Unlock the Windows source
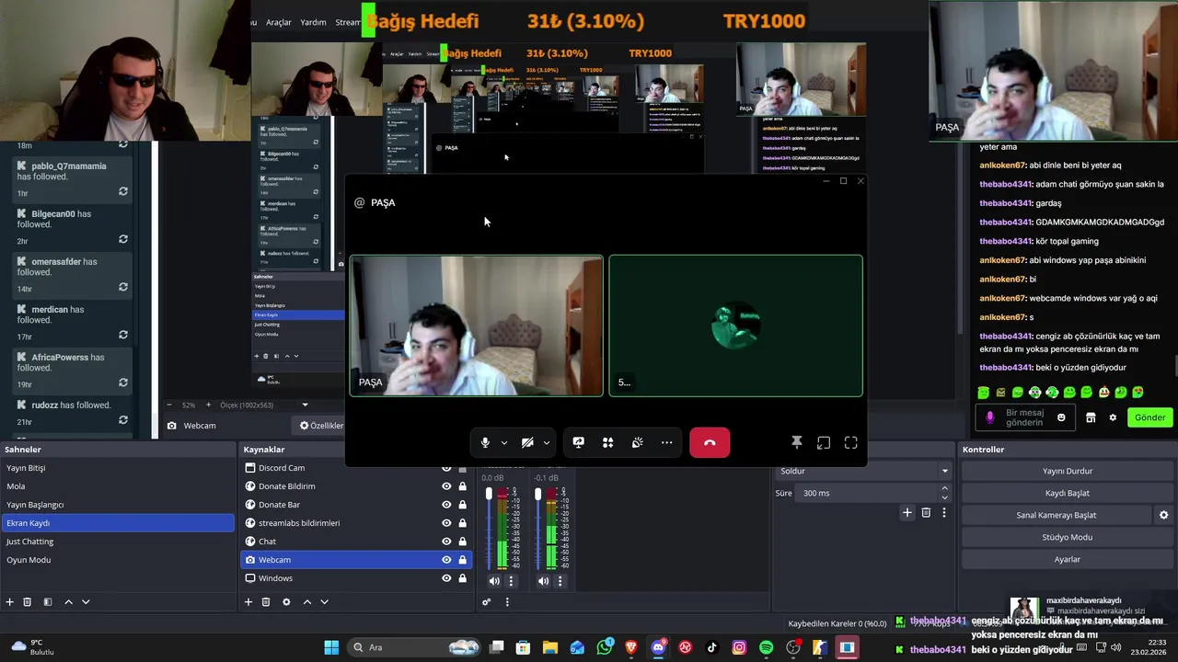 (x=462, y=578)
